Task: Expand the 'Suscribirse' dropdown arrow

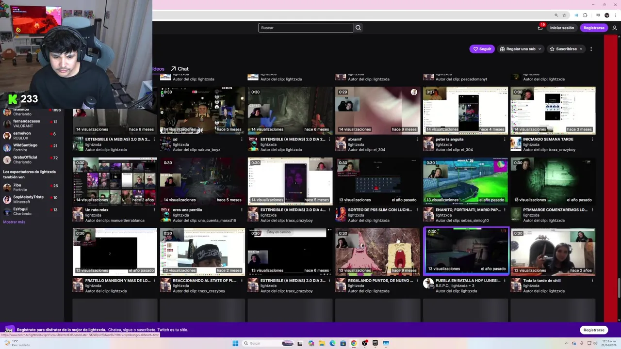Action: point(581,49)
